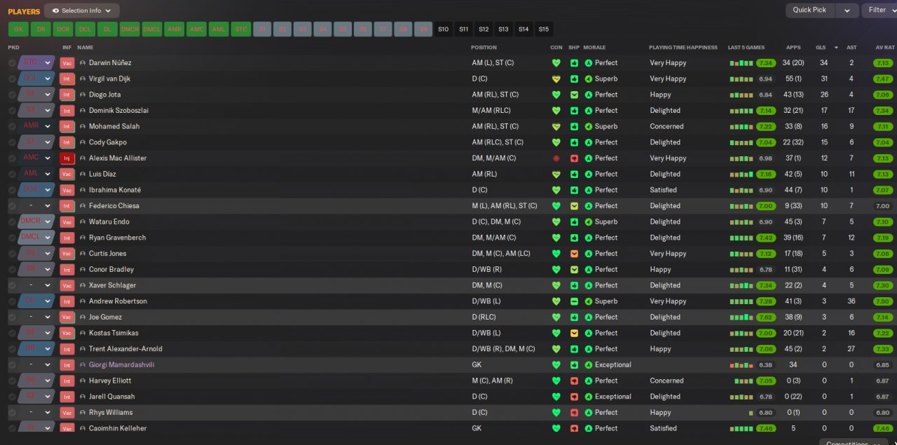This screenshot has height=445, width=897.
Task: Toggle the picked checkmark for Virgil van Dijk
Action: click(12, 78)
